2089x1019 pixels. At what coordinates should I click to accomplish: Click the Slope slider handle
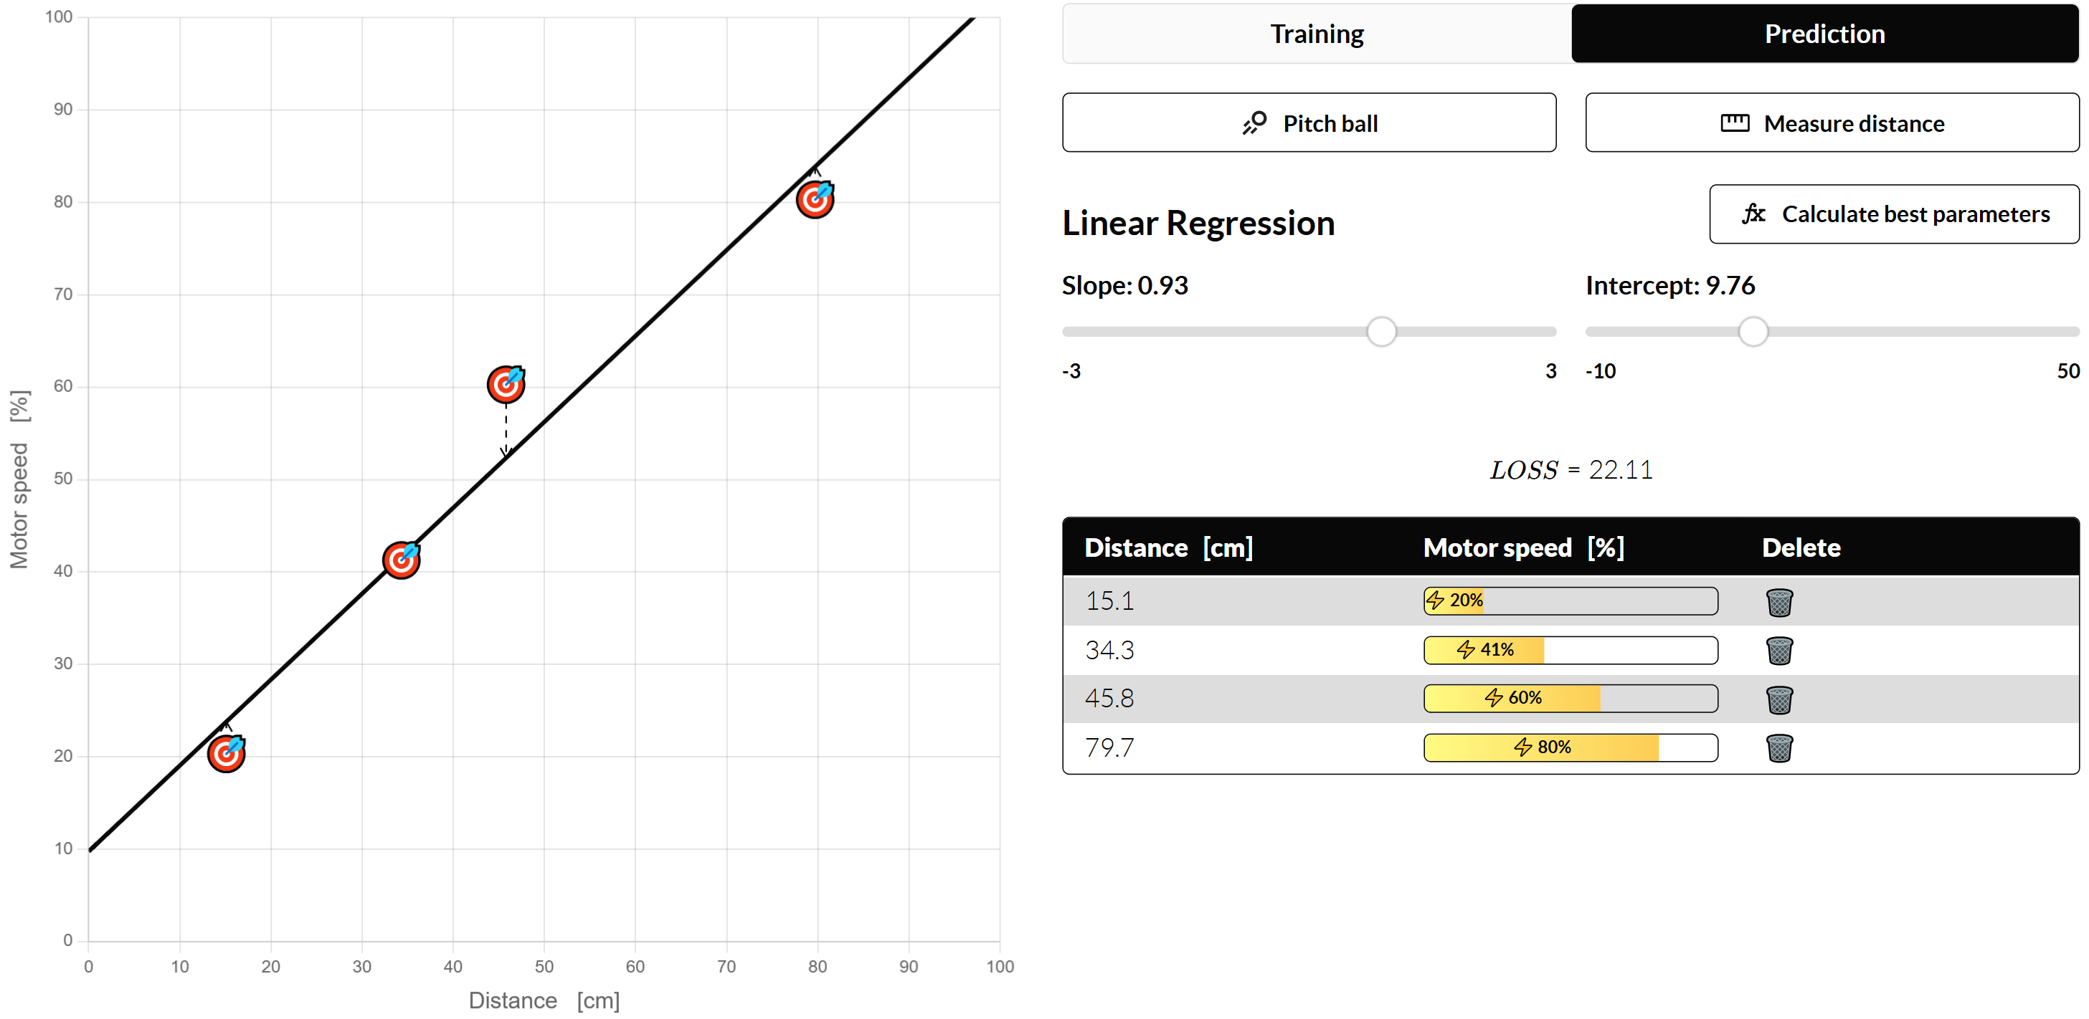(1381, 332)
